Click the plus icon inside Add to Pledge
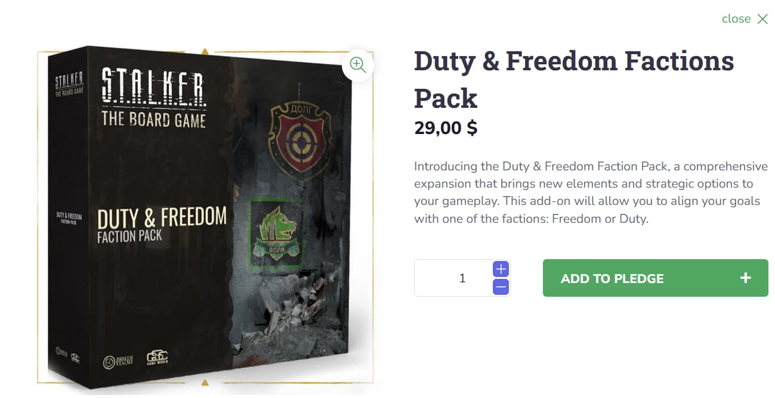The width and height of the screenshot is (775, 398). 745,278
